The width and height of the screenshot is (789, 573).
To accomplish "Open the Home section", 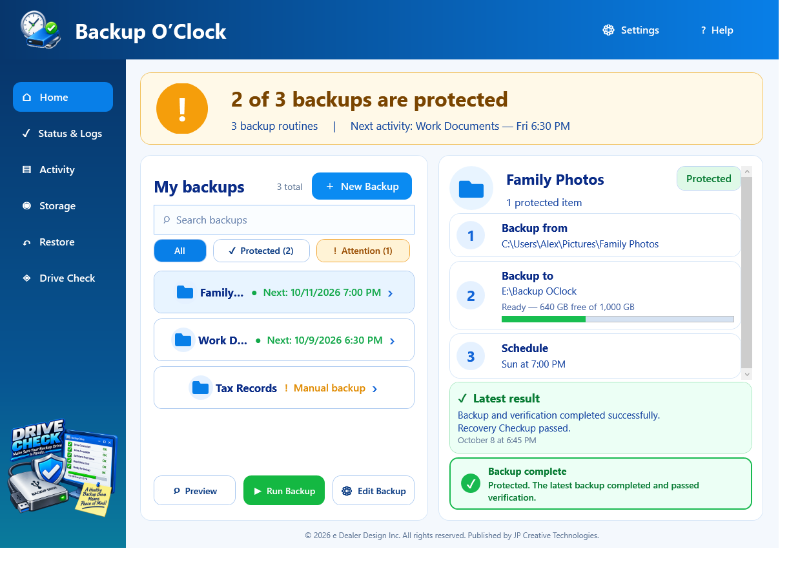I will coord(63,97).
